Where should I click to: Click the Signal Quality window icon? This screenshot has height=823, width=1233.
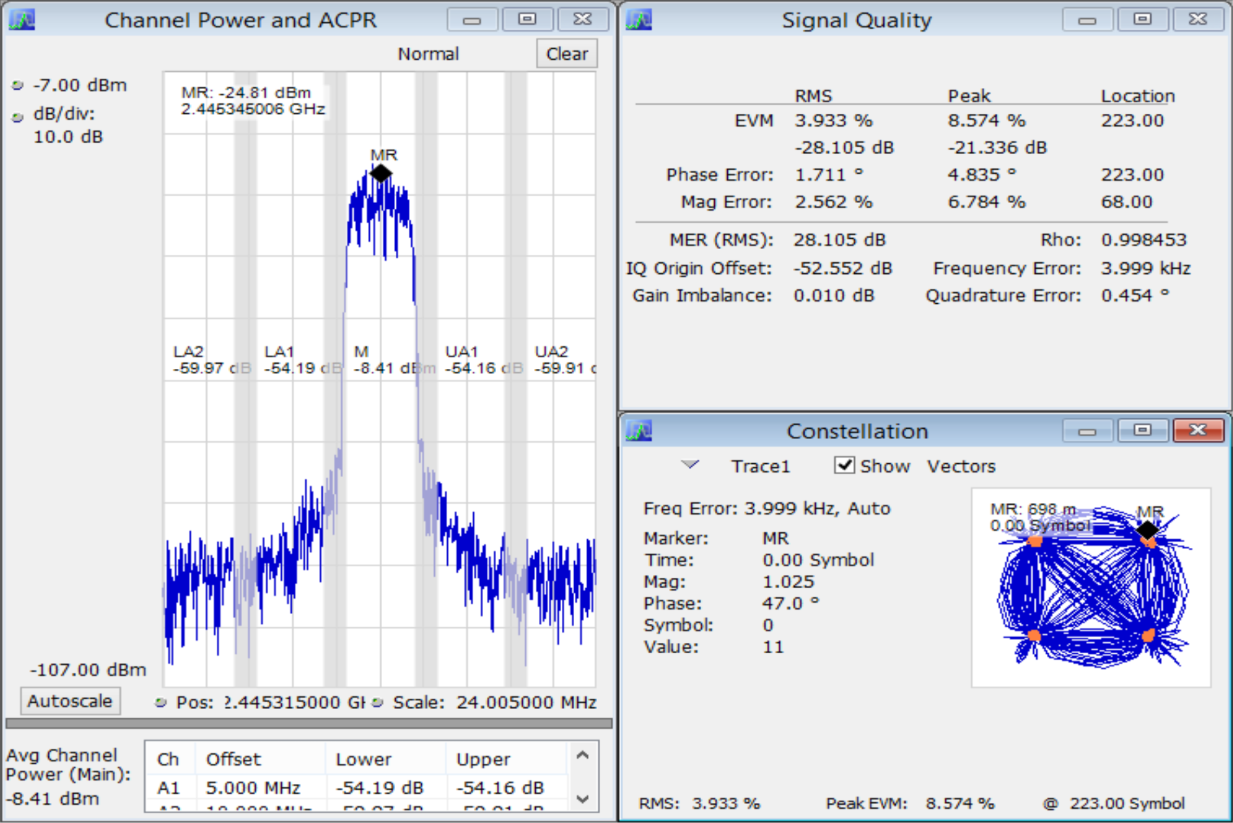(x=639, y=20)
